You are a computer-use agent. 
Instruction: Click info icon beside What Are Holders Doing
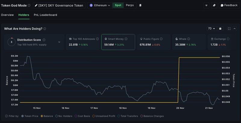click(x=45, y=29)
